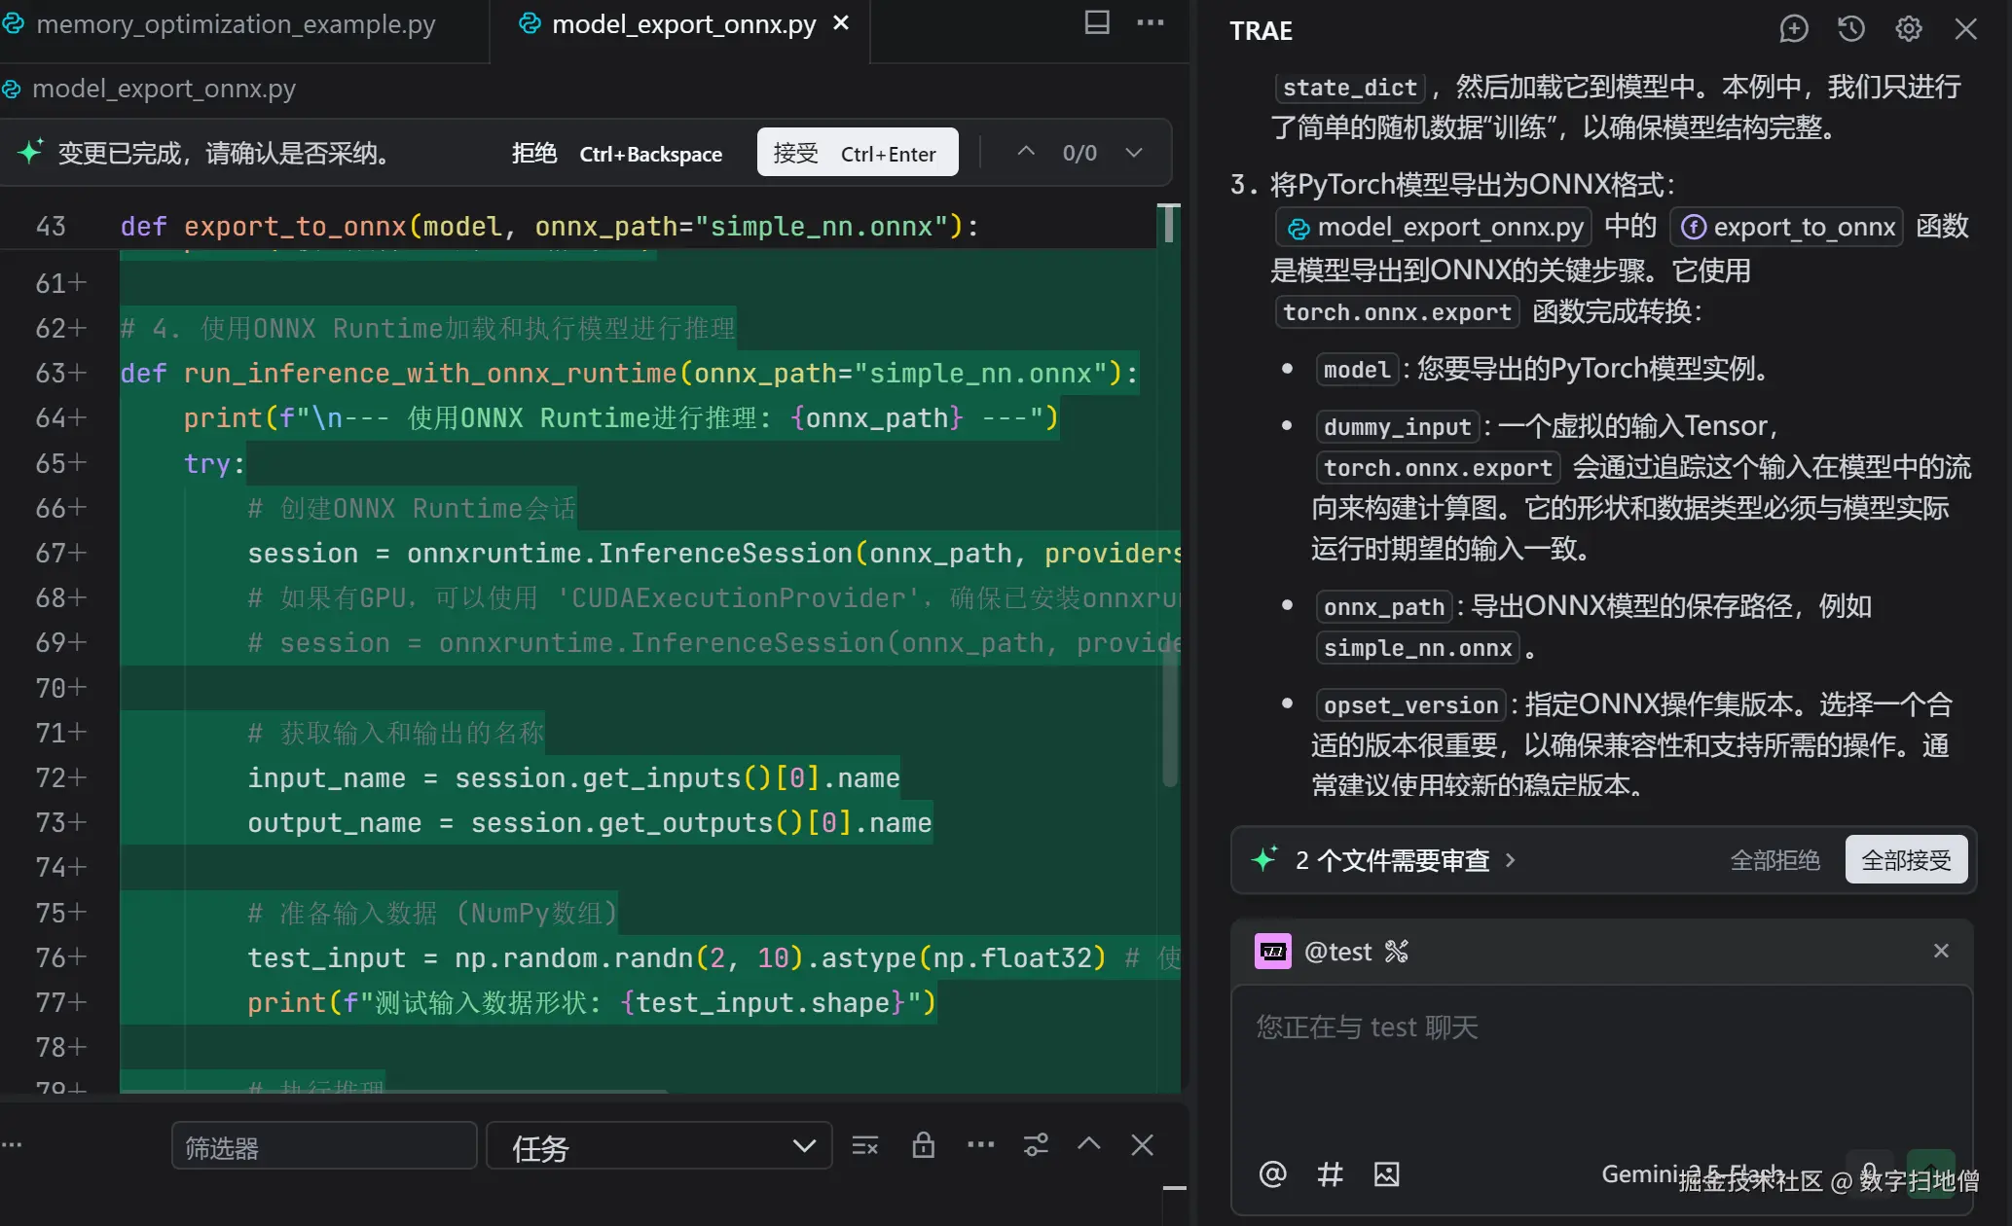Attach an image via picture icon
Screen dimensions: 2012x1226
tap(1386, 1174)
